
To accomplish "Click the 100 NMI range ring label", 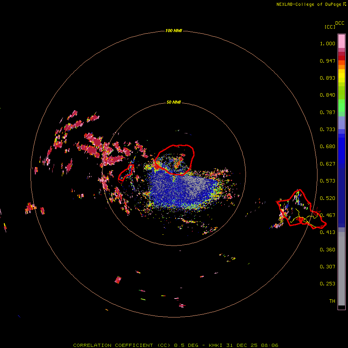I will [174, 31].
